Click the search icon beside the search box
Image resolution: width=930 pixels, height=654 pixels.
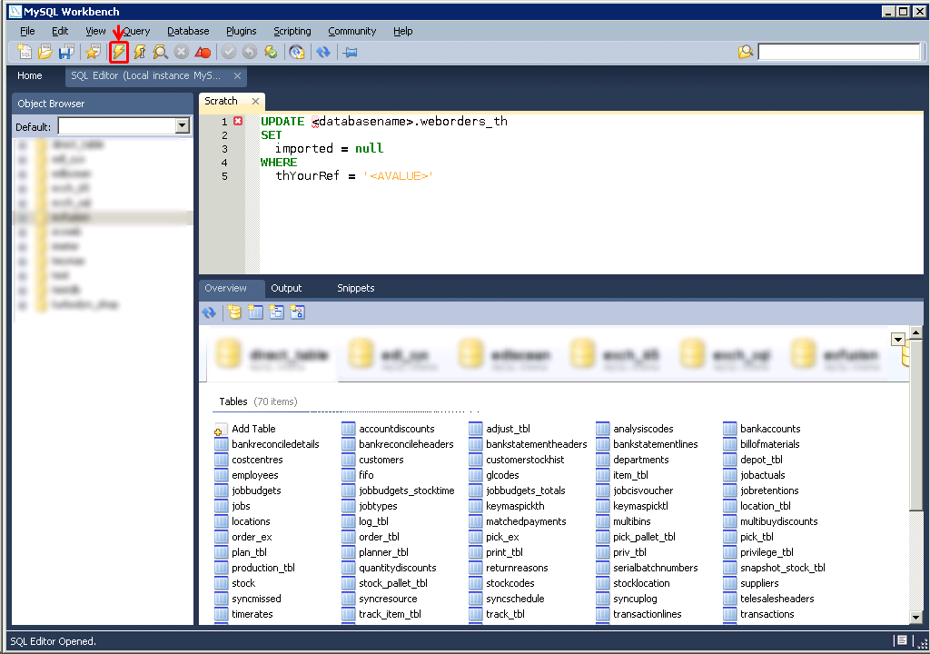[746, 52]
